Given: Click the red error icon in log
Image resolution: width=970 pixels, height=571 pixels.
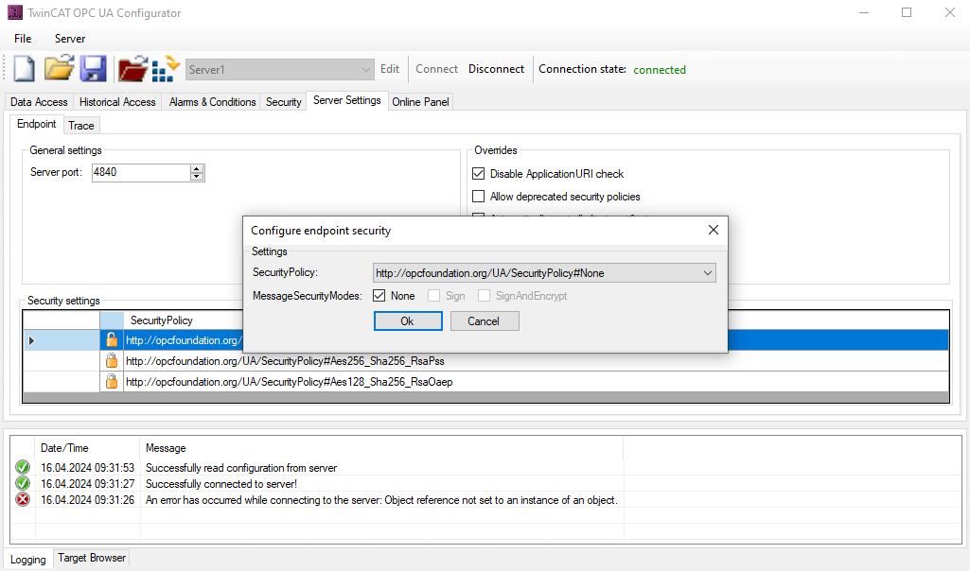Looking at the screenshot, I should [x=23, y=500].
